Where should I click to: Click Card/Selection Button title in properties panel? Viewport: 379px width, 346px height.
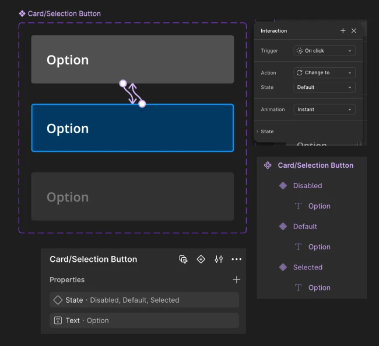[x=93, y=259]
